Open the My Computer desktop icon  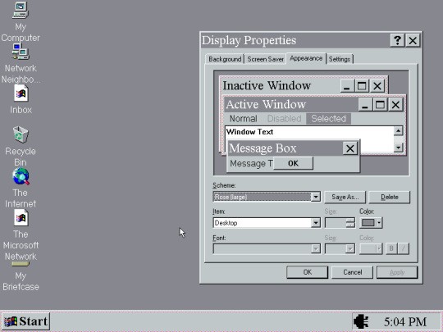[x=21, y=10]
